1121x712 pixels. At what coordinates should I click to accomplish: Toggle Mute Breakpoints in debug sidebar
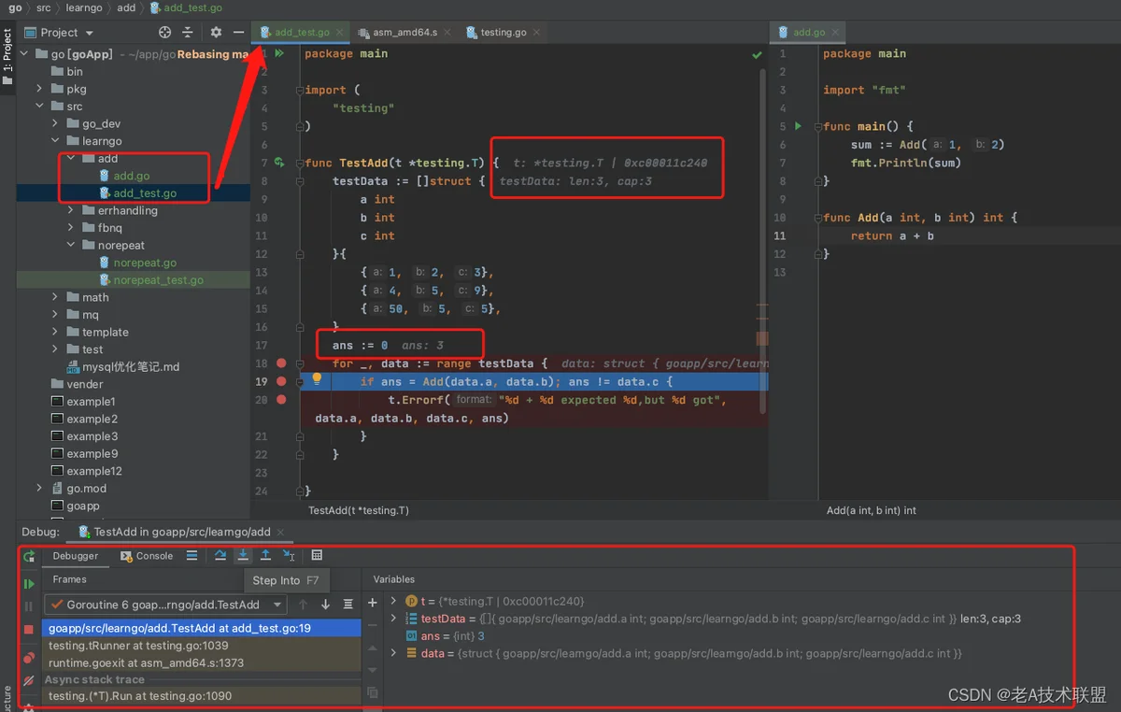pos(29,681)
